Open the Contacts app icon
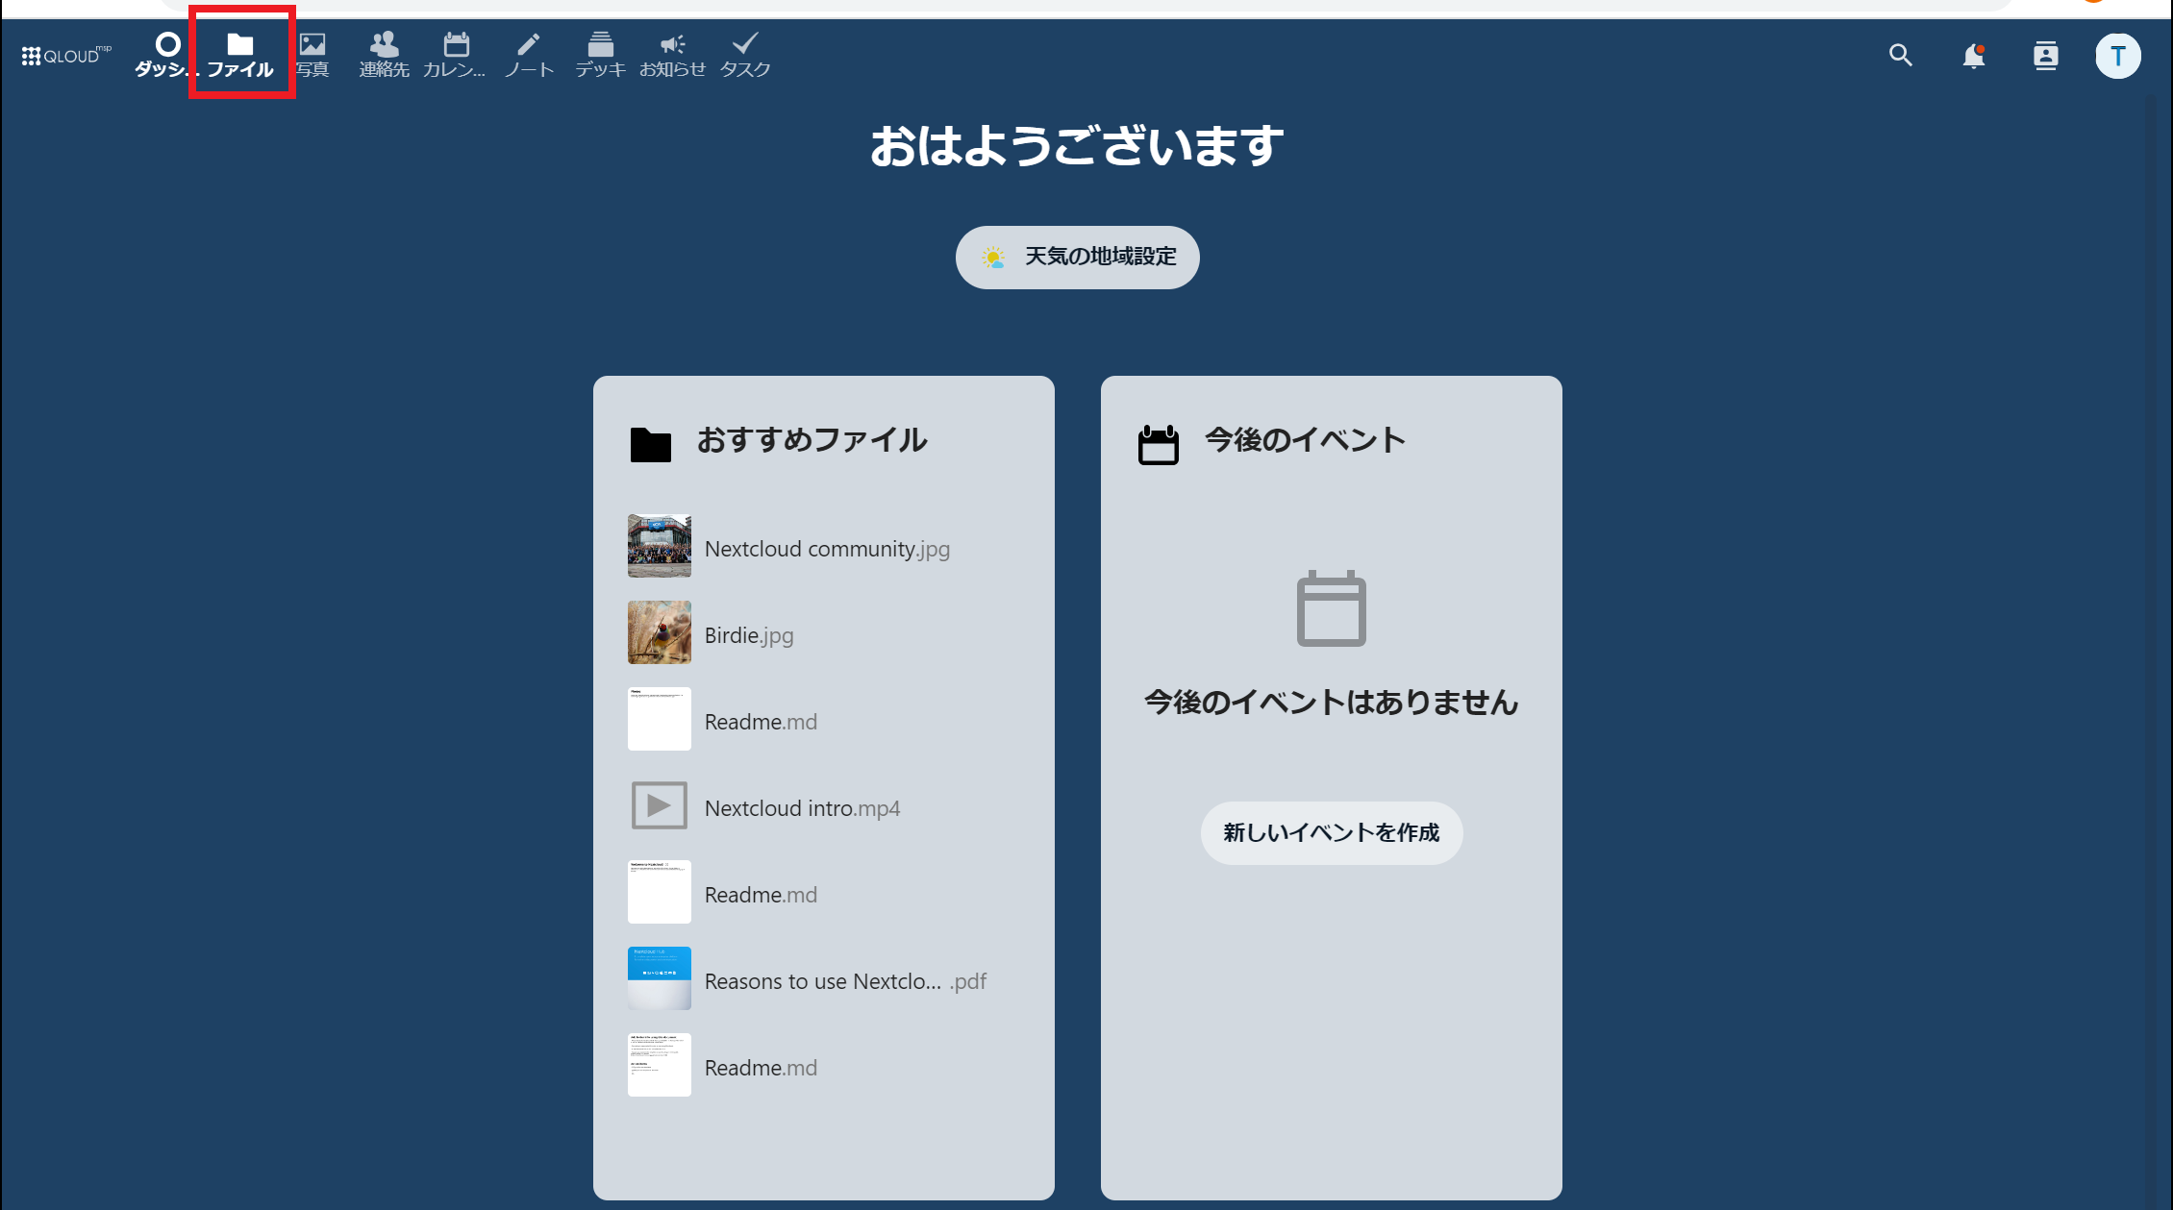 tap(384, 53)
